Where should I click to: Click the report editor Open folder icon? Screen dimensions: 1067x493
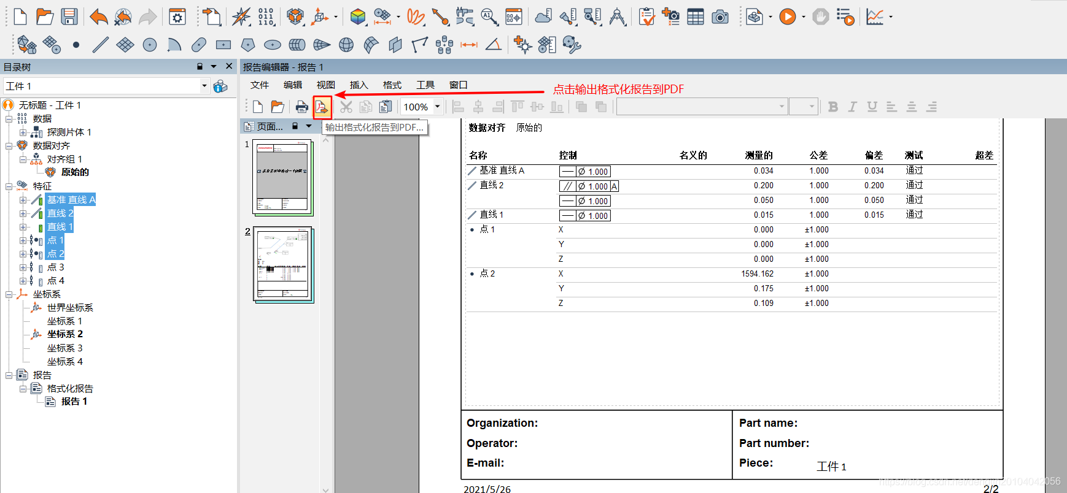point(277,107)
